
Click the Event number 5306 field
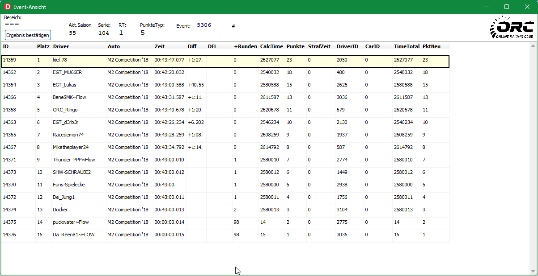(204, 25)
